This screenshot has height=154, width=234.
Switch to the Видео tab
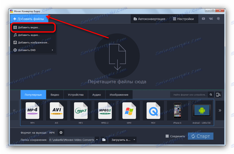coord(55,95)
